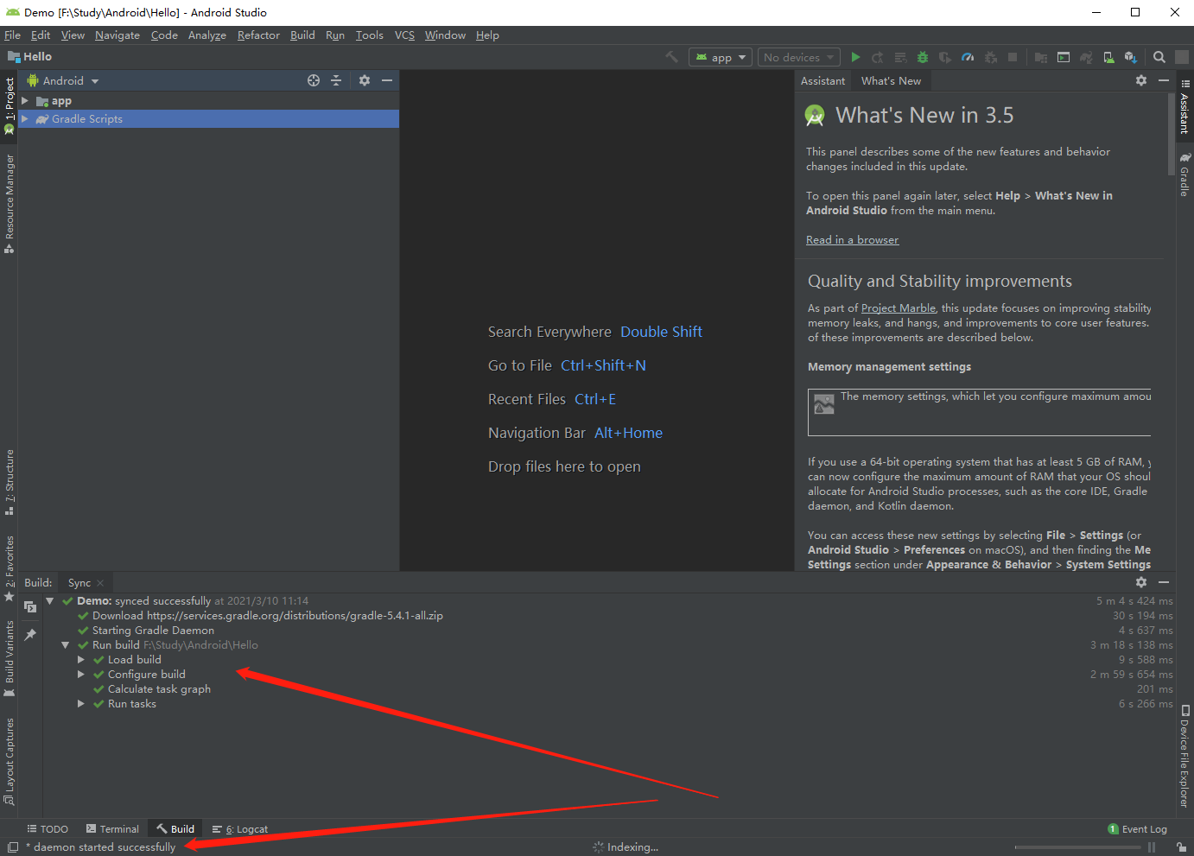Screen dimensions: 1194x856
Task: Open the File menu
Action: coord(12,35)
